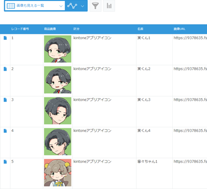Image resolution: width=207 pixels, height=189 pixels.
Task: Click the table view grid icon
Action: [11, 6]
